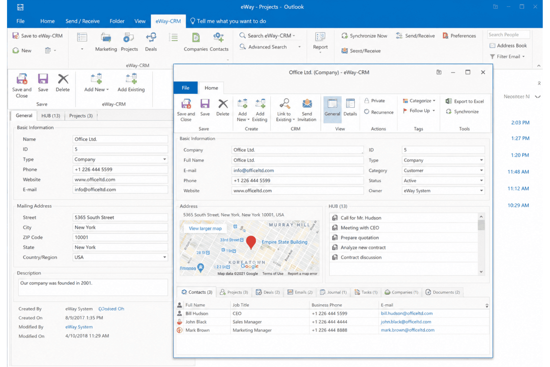Click Advanced Search in Outlook ribbon
The width and height of the screenshot is (550, 367).
point(268,47)
